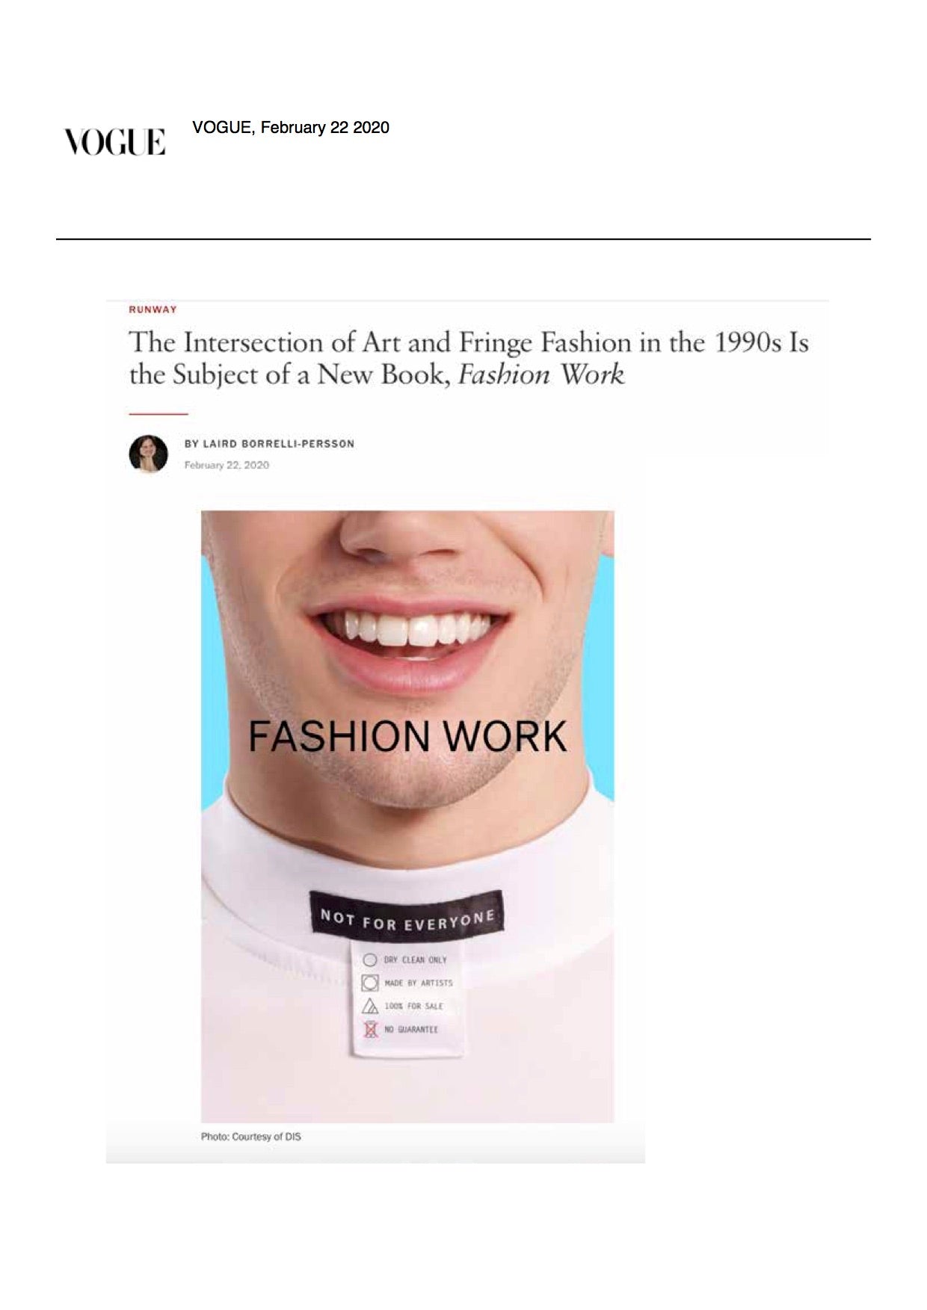Click the red divider line below headline
927x1310 pixels.
click(158, 413)
